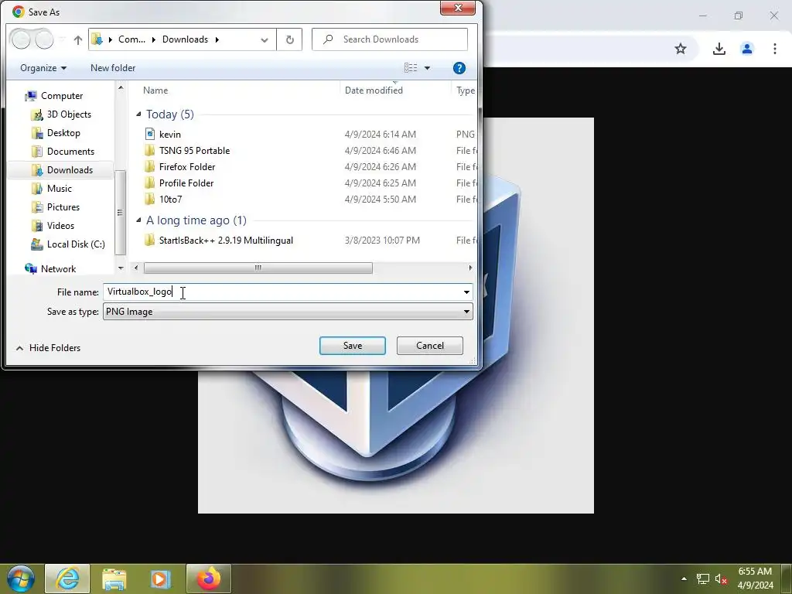
Task: Select Computer in navigation pane
Action: click(x=62, y=95)
